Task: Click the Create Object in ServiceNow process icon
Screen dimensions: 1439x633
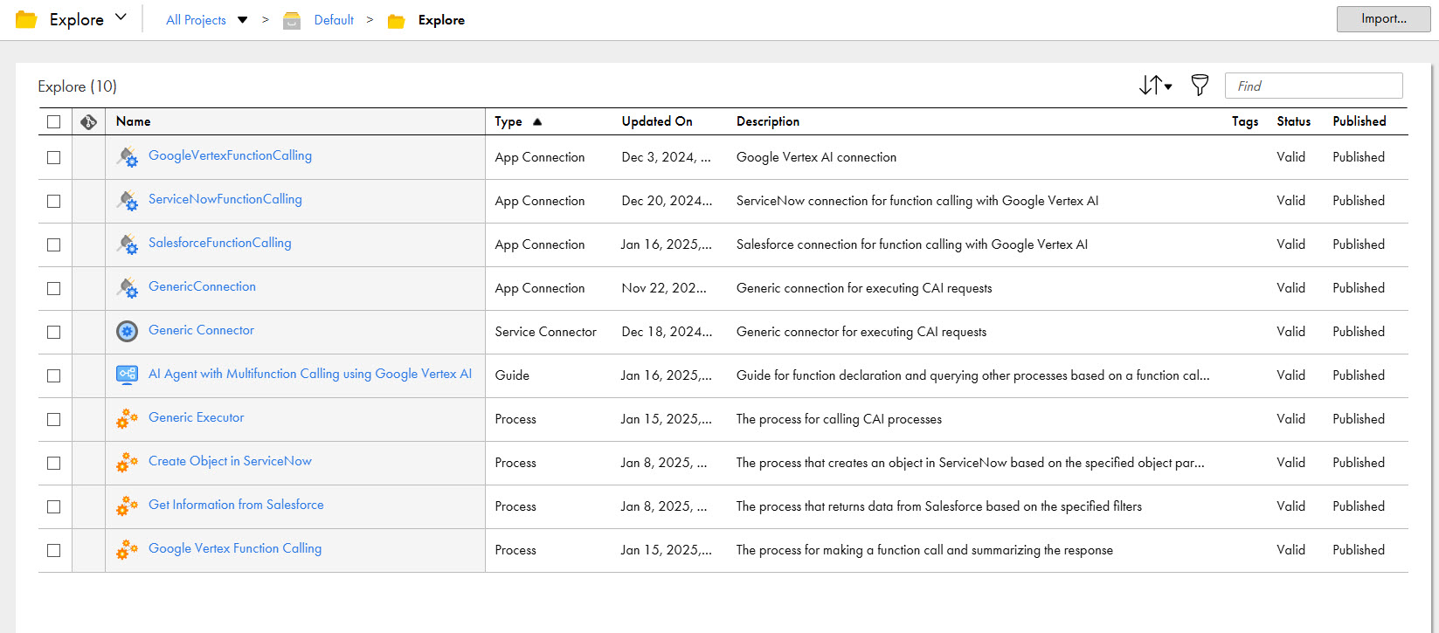Action: tap(128, 463)
